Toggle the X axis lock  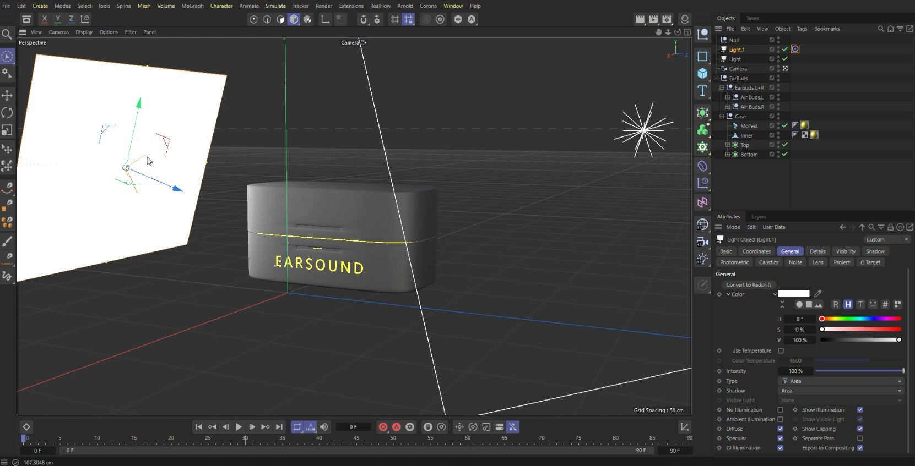(x=45, y=19)
